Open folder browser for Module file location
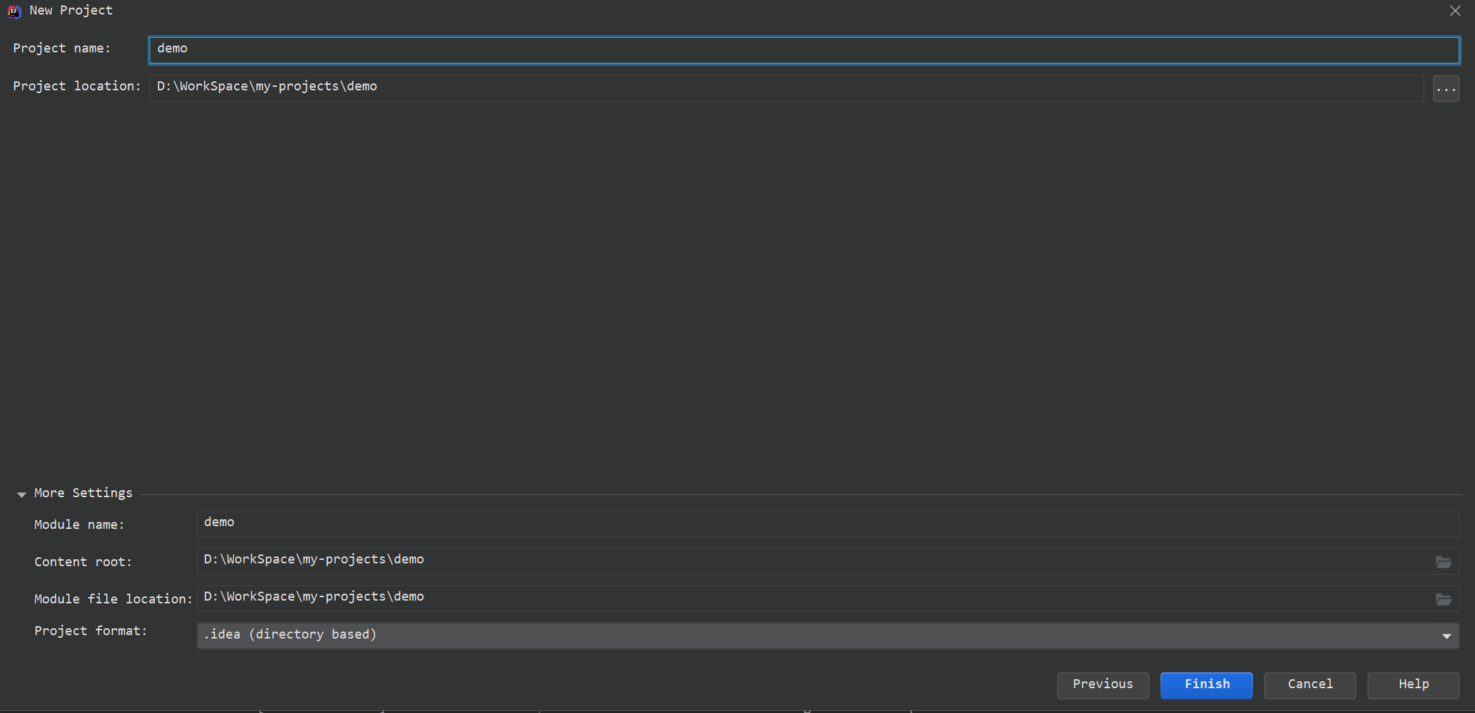Image resolution: width=1475 pixels, height=713 pixels. (1443, 599)
